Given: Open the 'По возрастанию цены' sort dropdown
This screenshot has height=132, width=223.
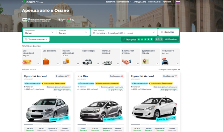Looking at the screenshot, I should tap(169, 69).
